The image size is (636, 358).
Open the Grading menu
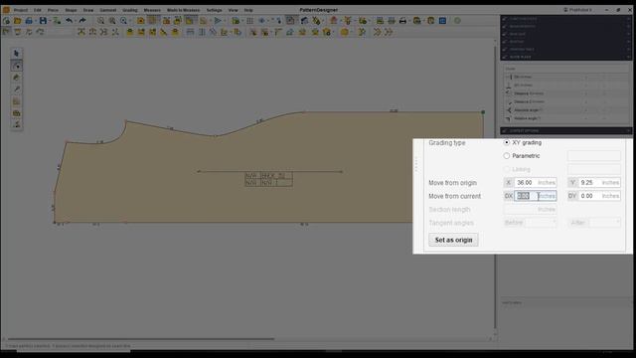coord(130,10)
